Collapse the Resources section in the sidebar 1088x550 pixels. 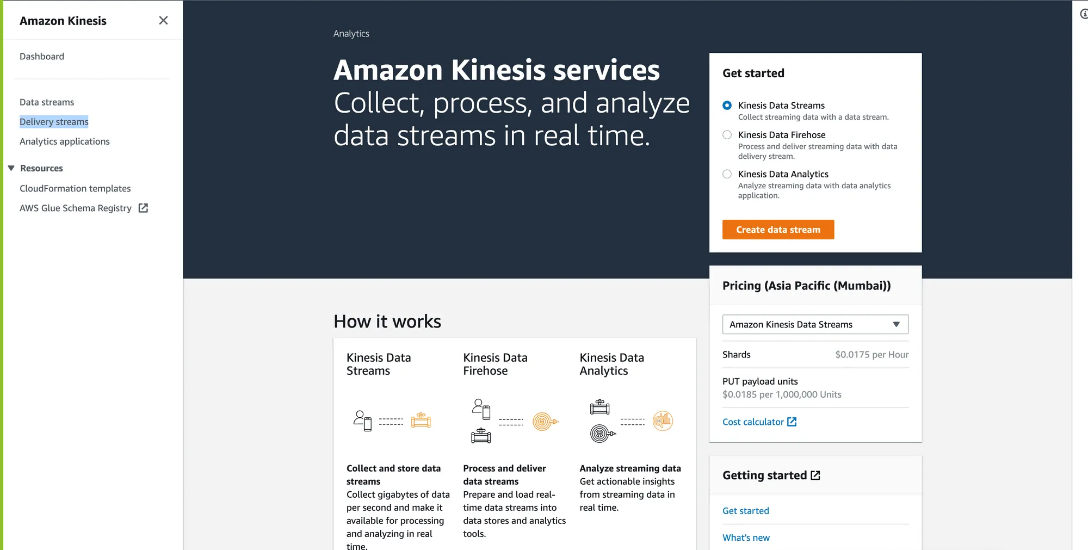11,168
